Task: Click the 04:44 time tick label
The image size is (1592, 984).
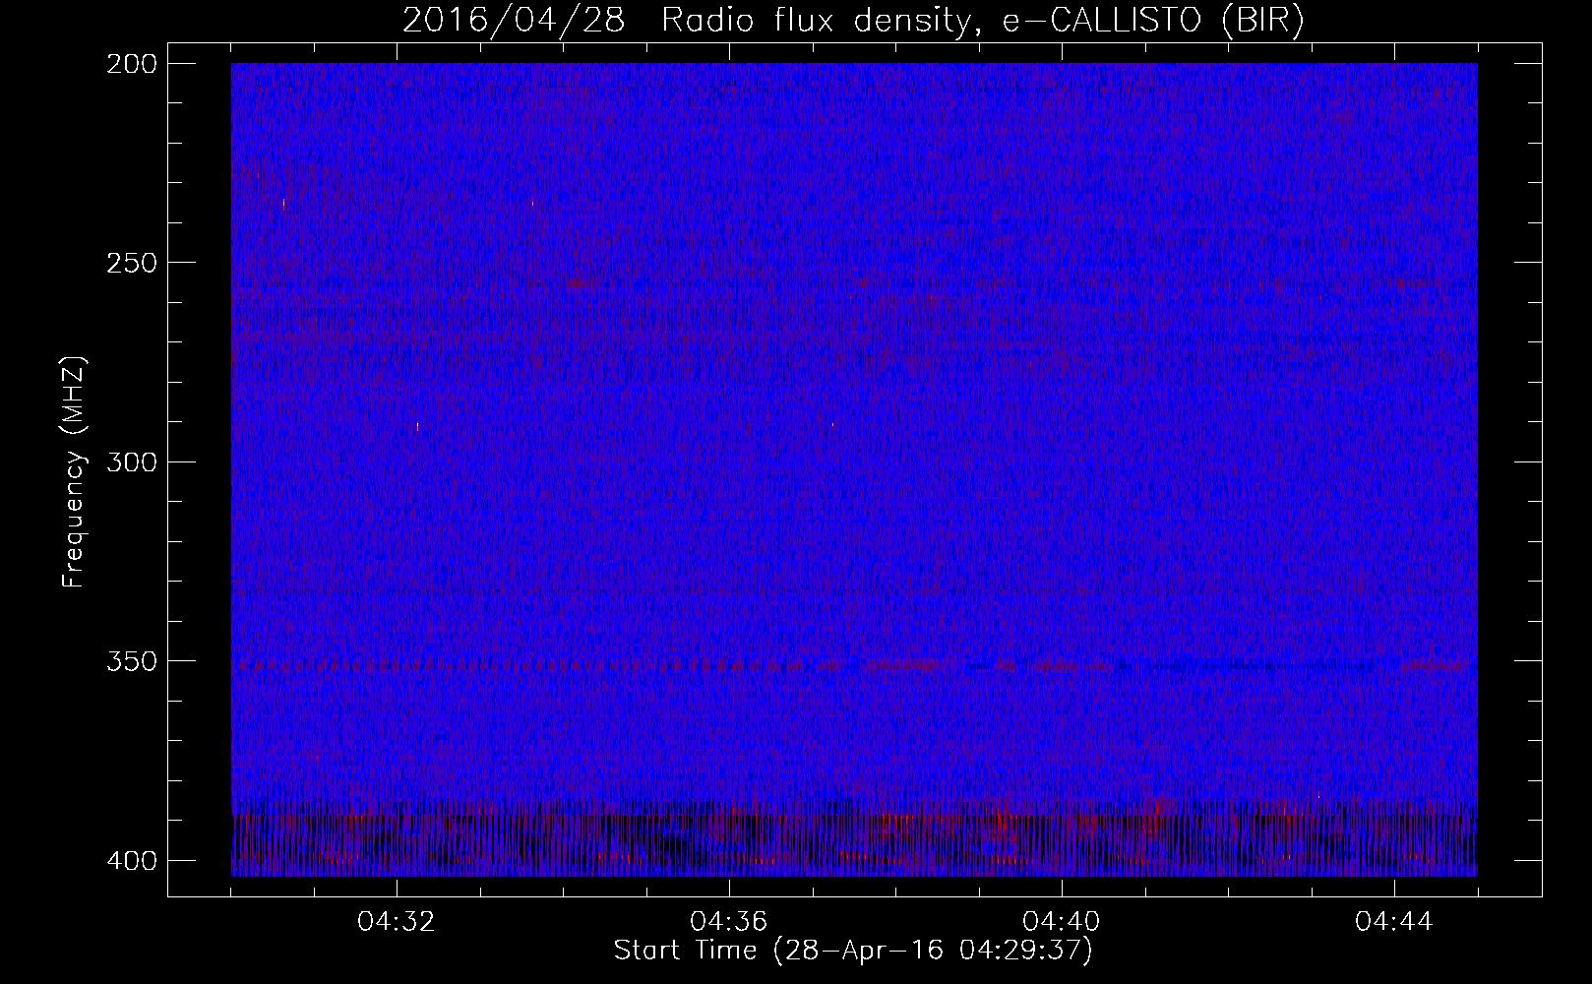Action: 1394,922
